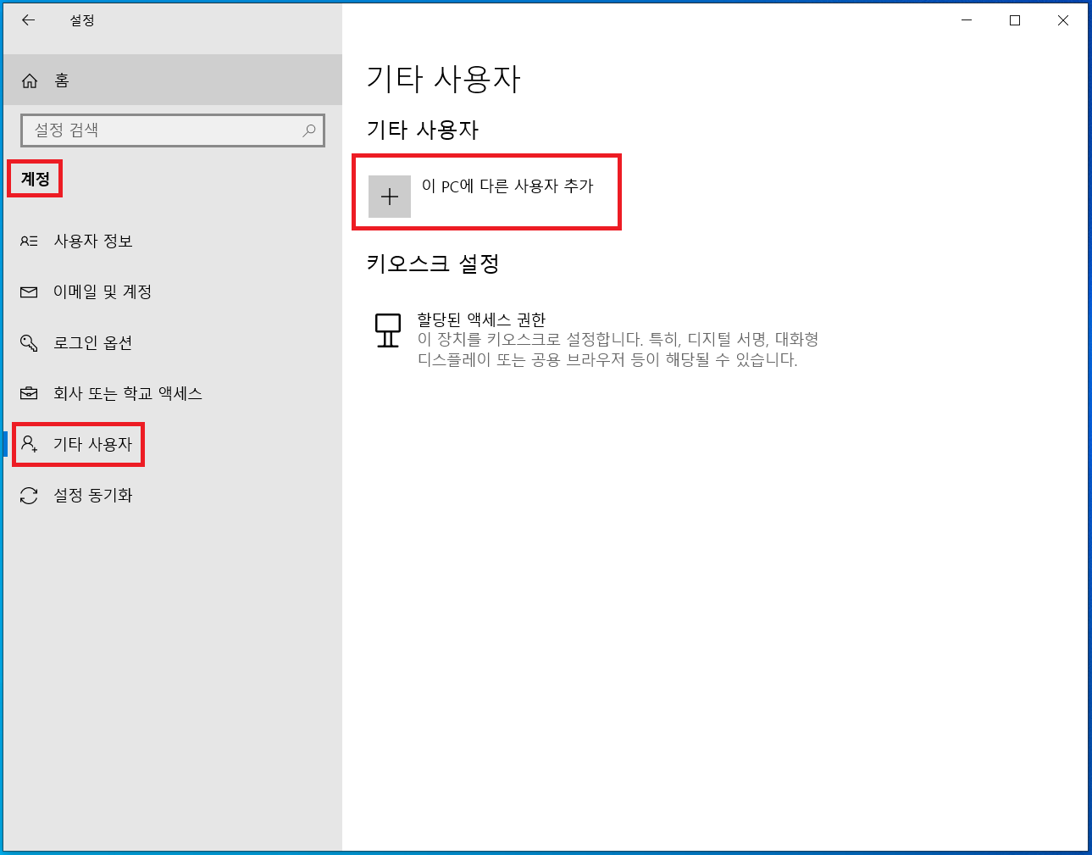This screenshot has width=1092, height=855.
Task: Open 회사 또는 학교 액세스 page
Action: pos(173,394)
